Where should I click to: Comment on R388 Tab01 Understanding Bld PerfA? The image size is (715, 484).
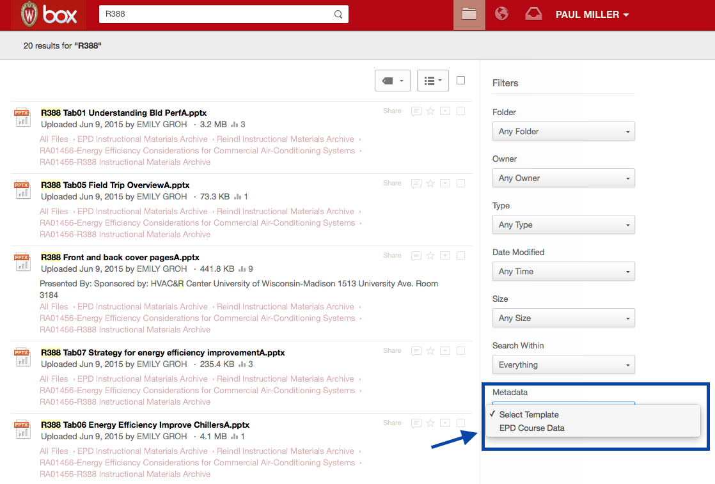pyautogui.click(x=416, y=111)
